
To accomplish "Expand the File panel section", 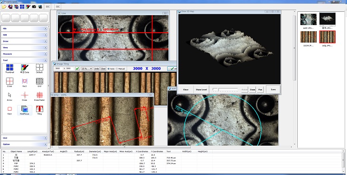I will click(24, 28).
